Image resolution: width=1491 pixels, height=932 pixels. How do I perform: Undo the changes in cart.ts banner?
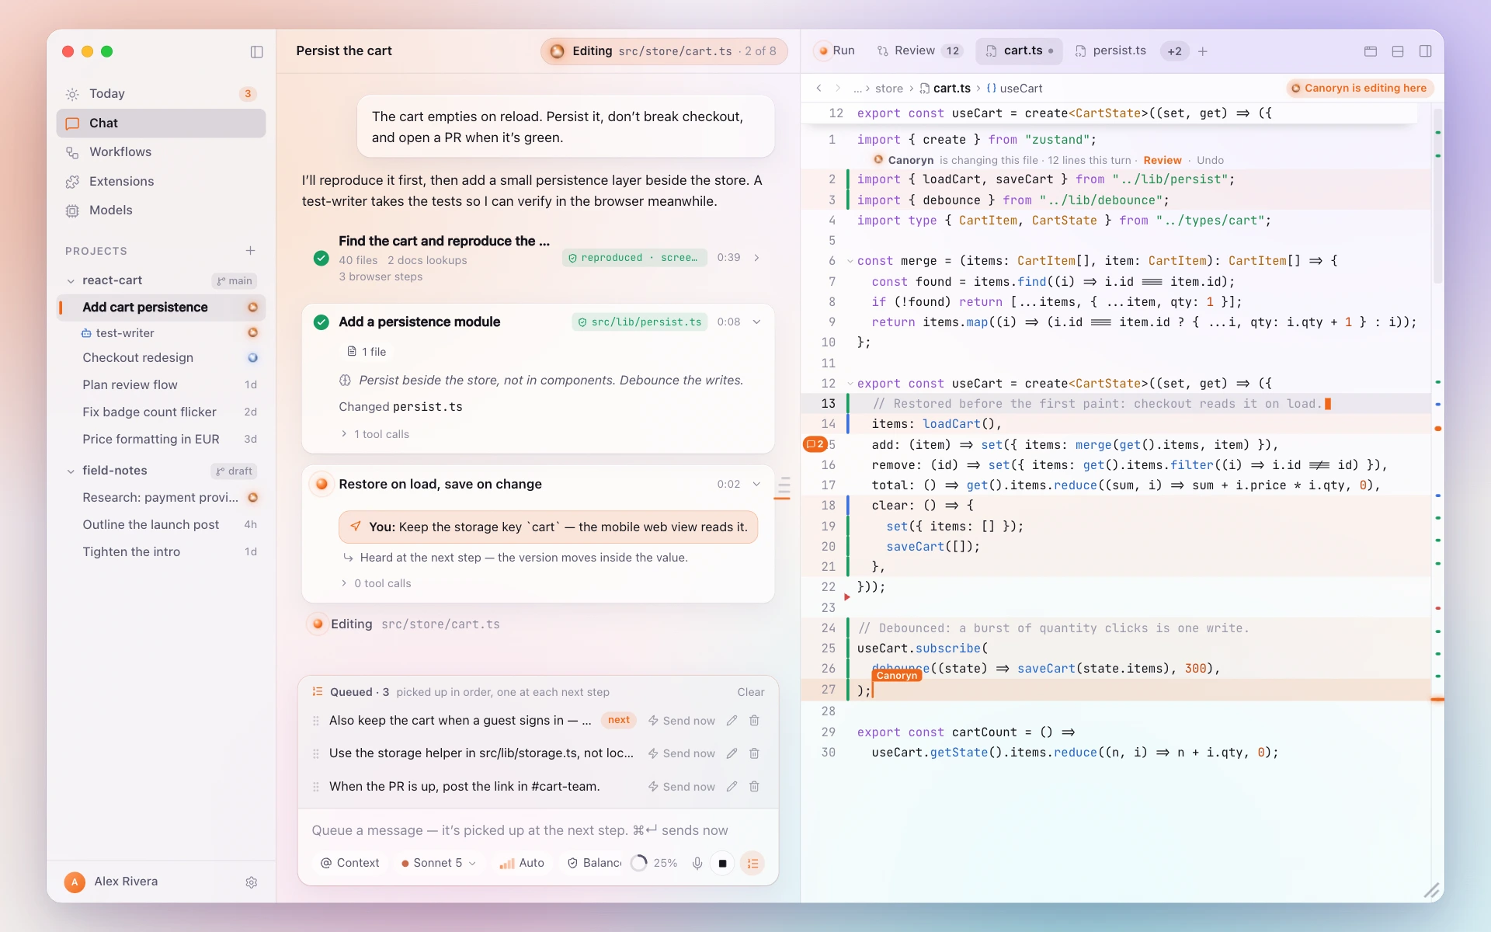click(1210, 161)
